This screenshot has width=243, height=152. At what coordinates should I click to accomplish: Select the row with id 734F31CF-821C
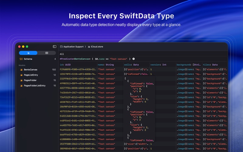pyautogui.click(x=143, y=97)
